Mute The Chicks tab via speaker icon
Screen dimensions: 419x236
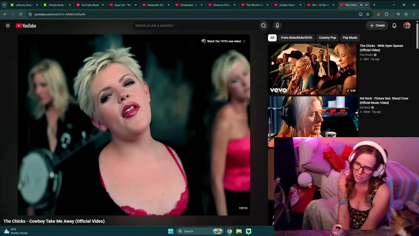tap(361, 5)
